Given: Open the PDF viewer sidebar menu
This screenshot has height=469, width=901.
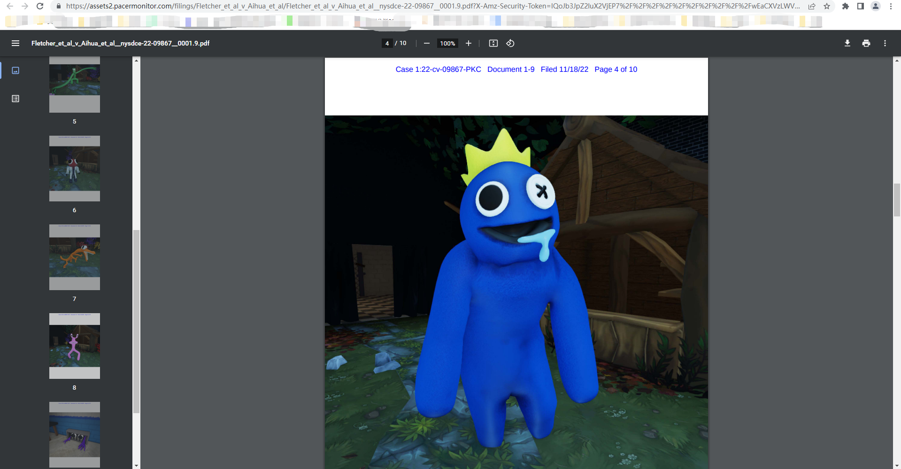Looking at the screenshot, I should [x=15, y=43].
